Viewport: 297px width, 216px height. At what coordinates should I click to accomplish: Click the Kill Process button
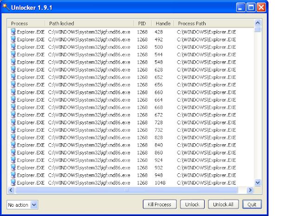[160, 204]
